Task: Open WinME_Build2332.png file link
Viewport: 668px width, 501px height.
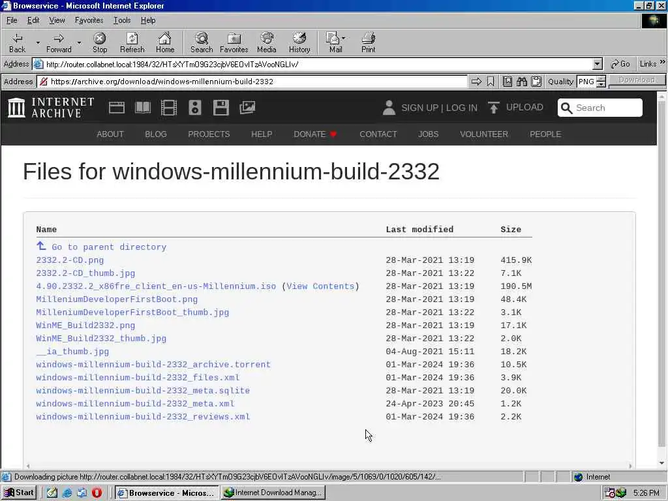Action: point(85,326)
